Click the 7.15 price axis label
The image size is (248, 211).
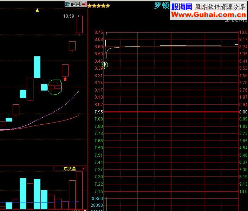click(99, 192)
